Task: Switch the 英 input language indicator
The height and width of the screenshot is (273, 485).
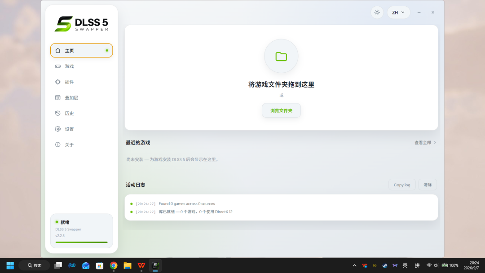Action: coord(405,265)
